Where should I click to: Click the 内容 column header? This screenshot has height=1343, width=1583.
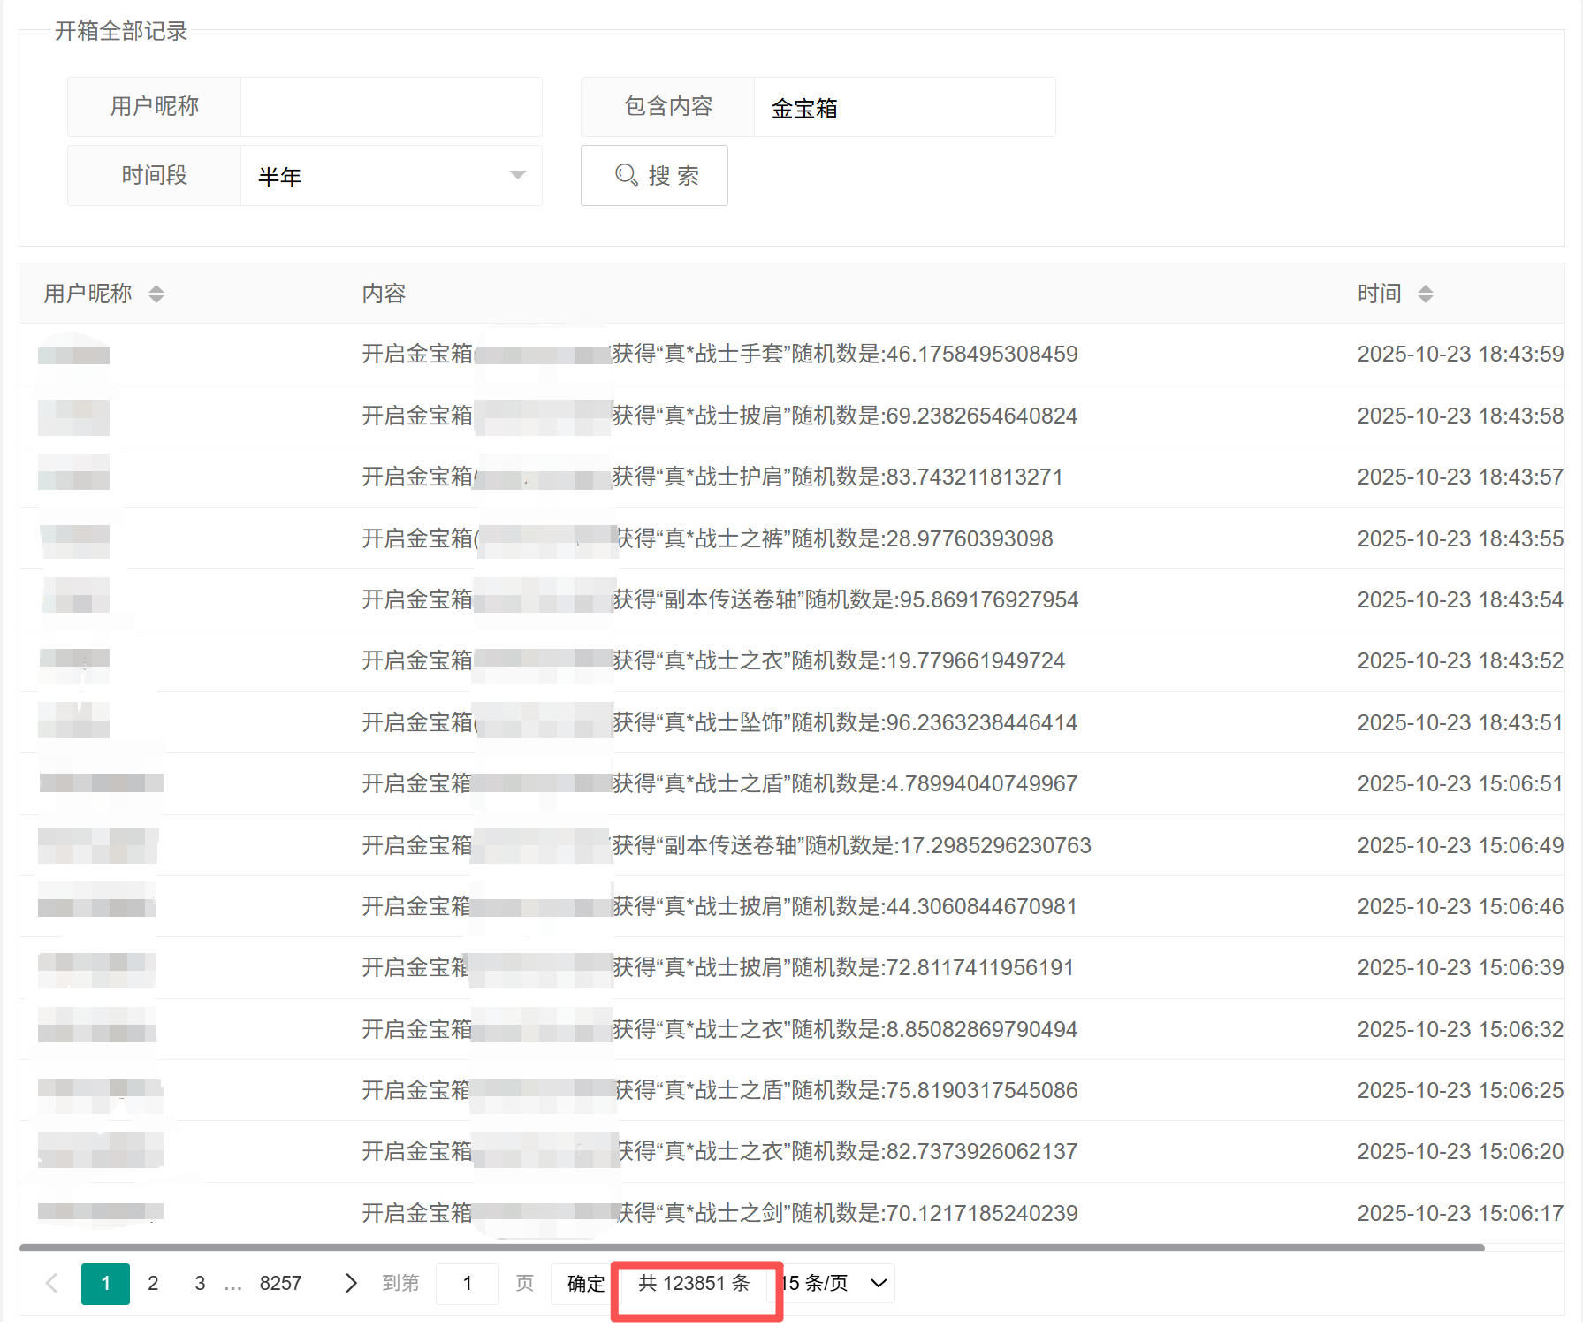tap(384, 294)
